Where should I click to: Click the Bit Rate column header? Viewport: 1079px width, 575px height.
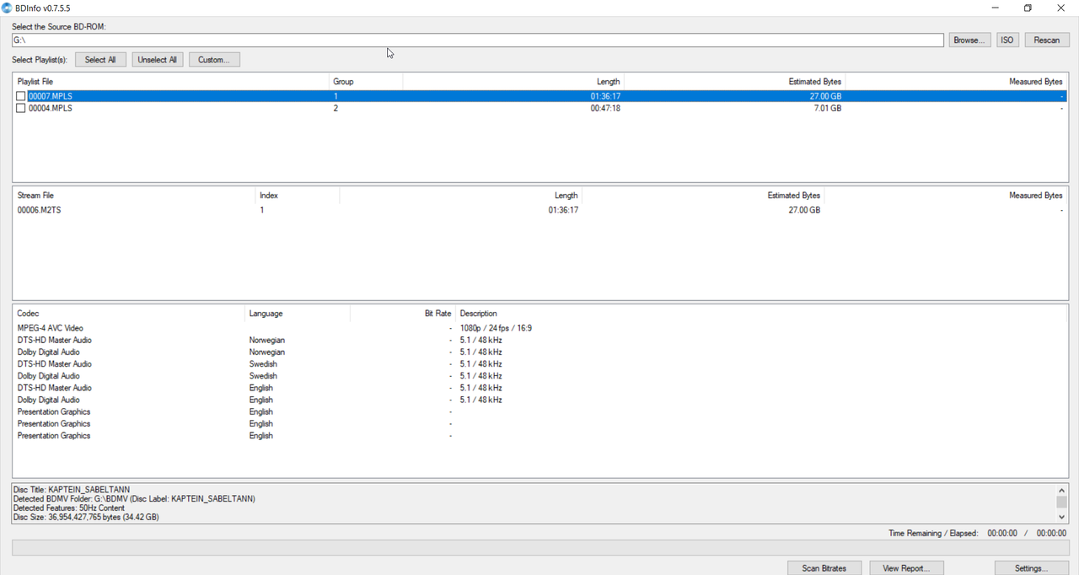click(x=403, y=314)
